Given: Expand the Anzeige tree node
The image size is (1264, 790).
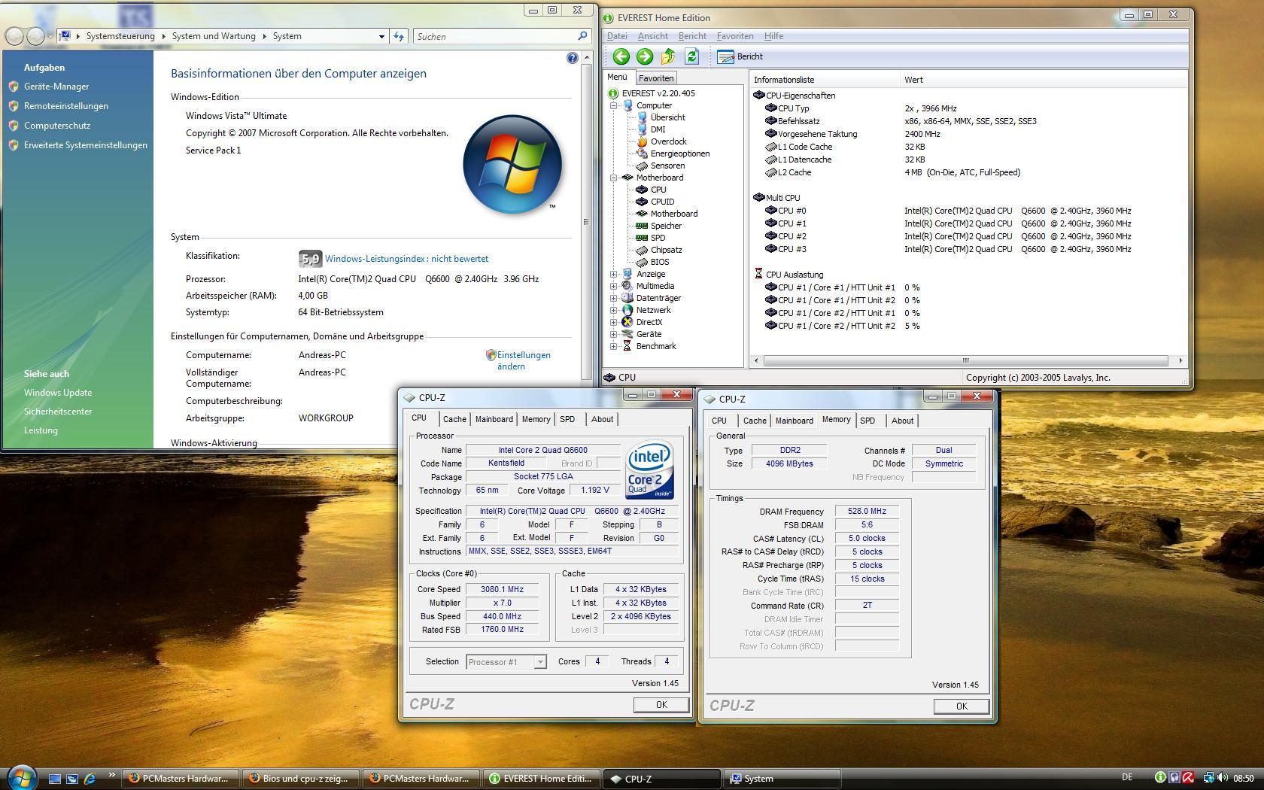Looking at the screenshot, I should click(614, 274).
